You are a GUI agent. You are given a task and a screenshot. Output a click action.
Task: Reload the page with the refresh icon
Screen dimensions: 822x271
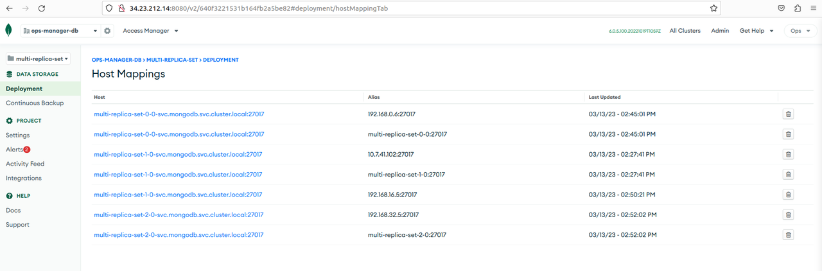42,8
